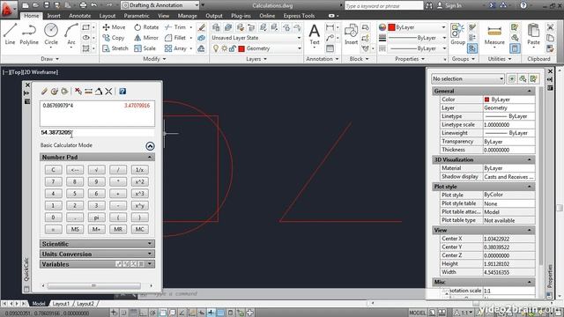
Task: Click the QuickCalc input field with 54.3873205
Action: (97, 133)
